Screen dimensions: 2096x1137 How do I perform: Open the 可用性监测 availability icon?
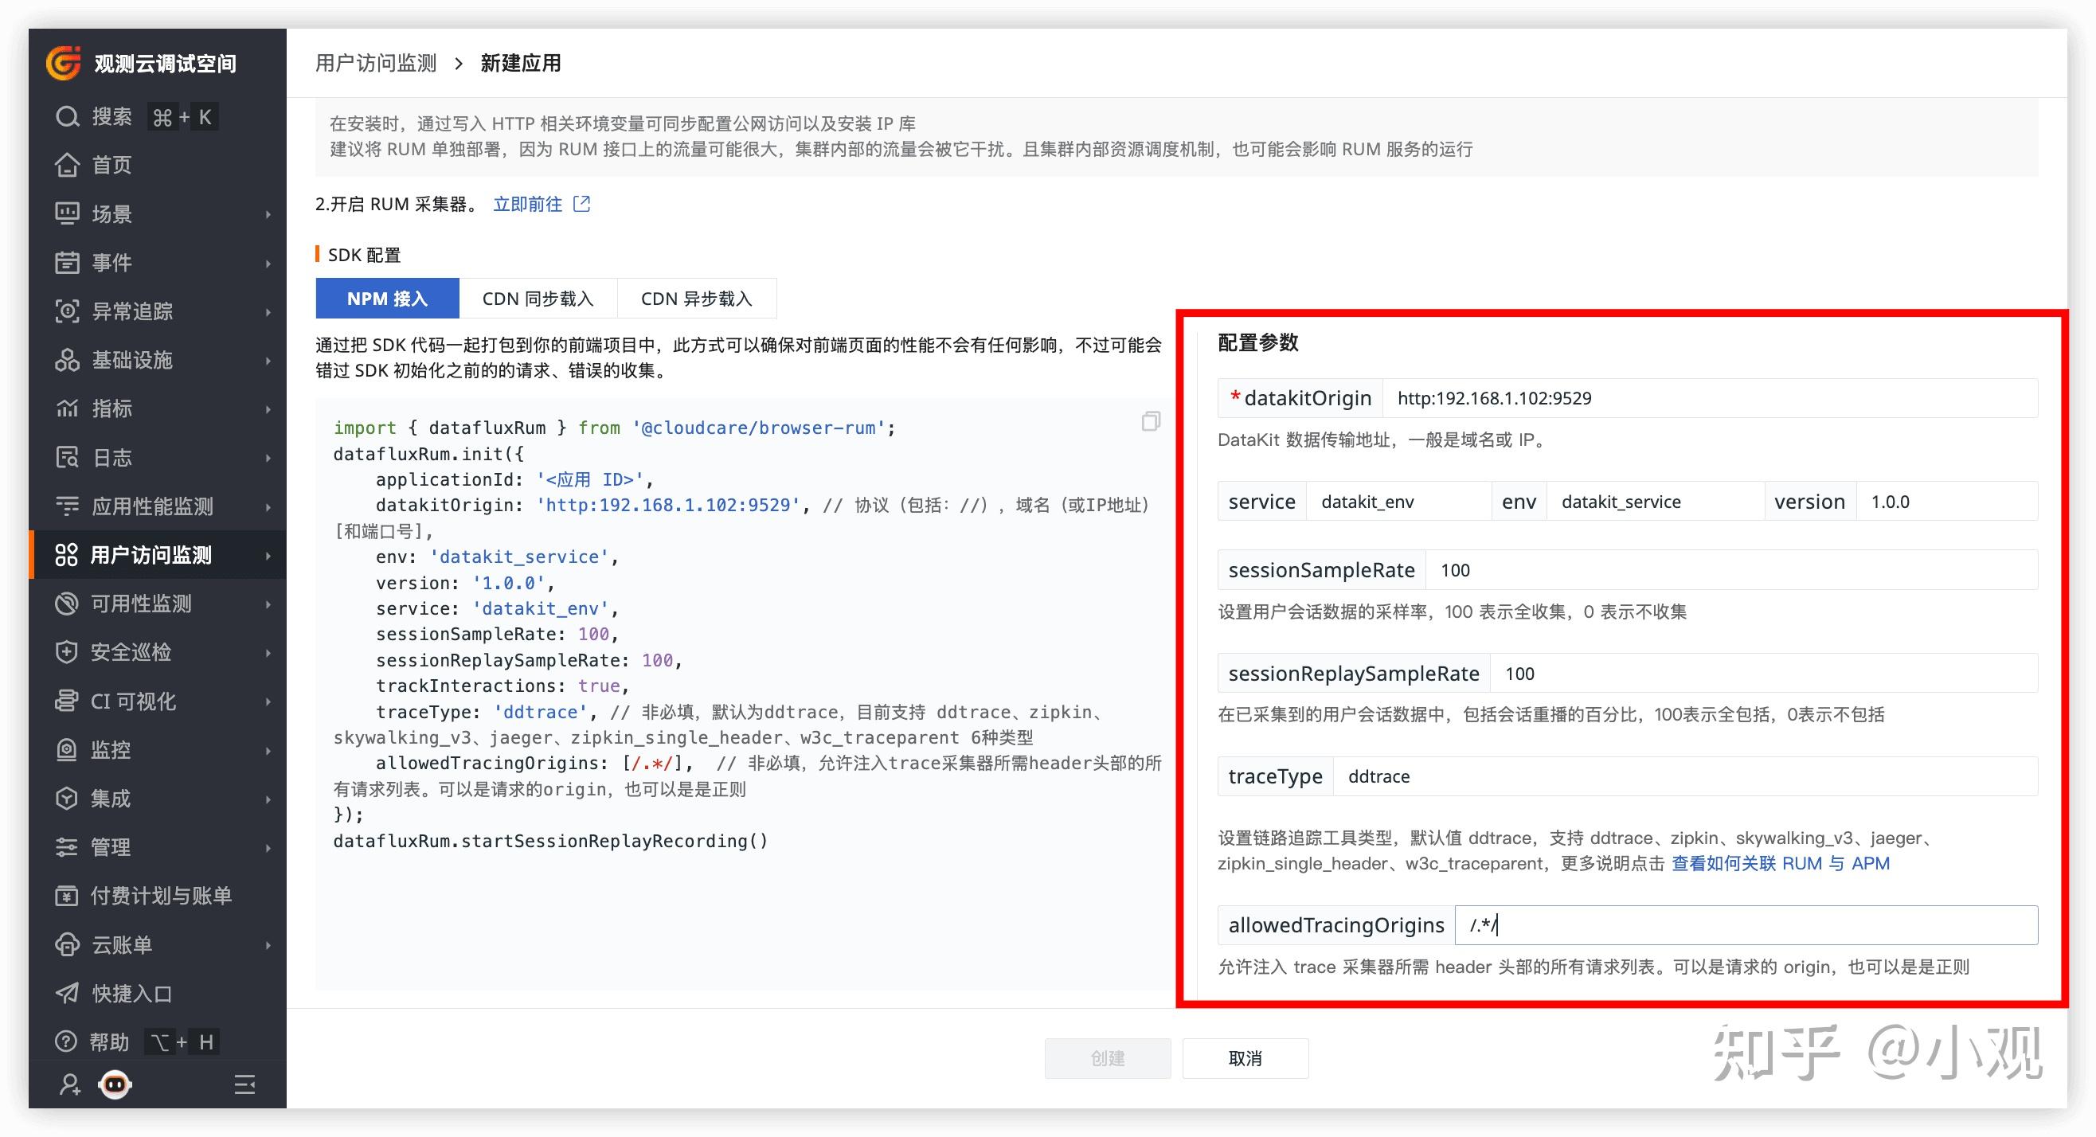pyautogui.click(x=67, y=604)
